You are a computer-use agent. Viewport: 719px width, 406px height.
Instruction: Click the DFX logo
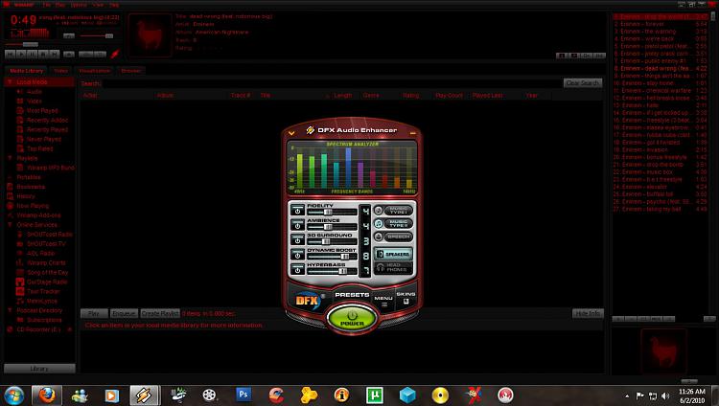click(x=307, y=301)
